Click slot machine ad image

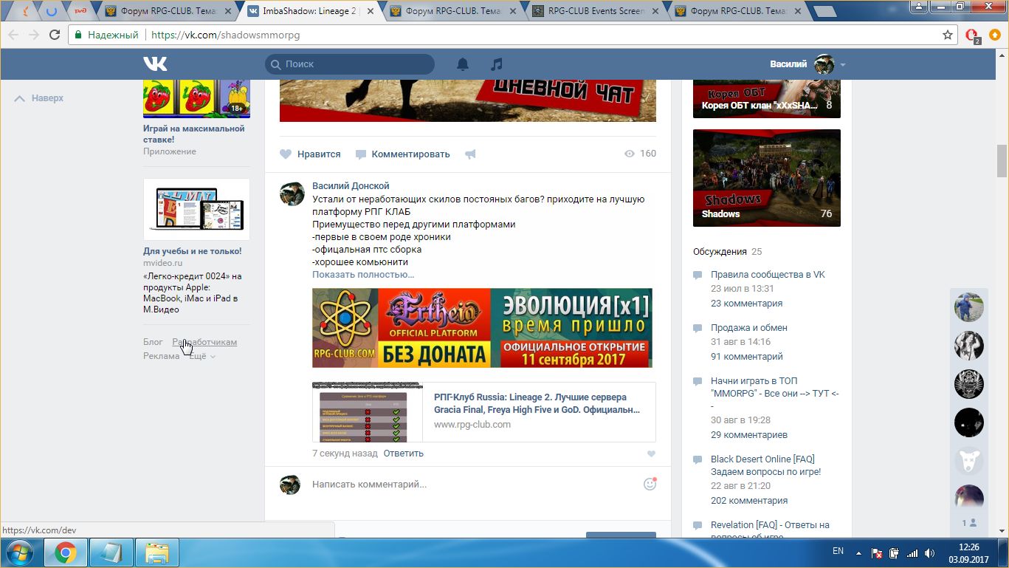pos(196,99)
